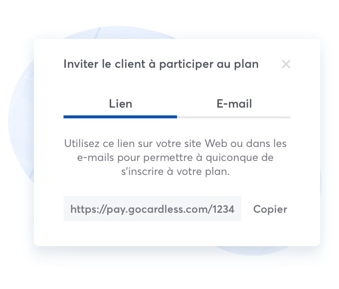Focus the pay.gocardless.com link field

pos(152,209)
